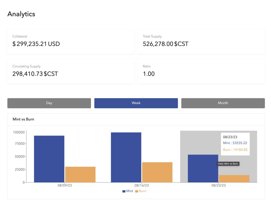Click the Analytics page heading
Viewport: 271px width, 202px height.
tap(21, 14)
